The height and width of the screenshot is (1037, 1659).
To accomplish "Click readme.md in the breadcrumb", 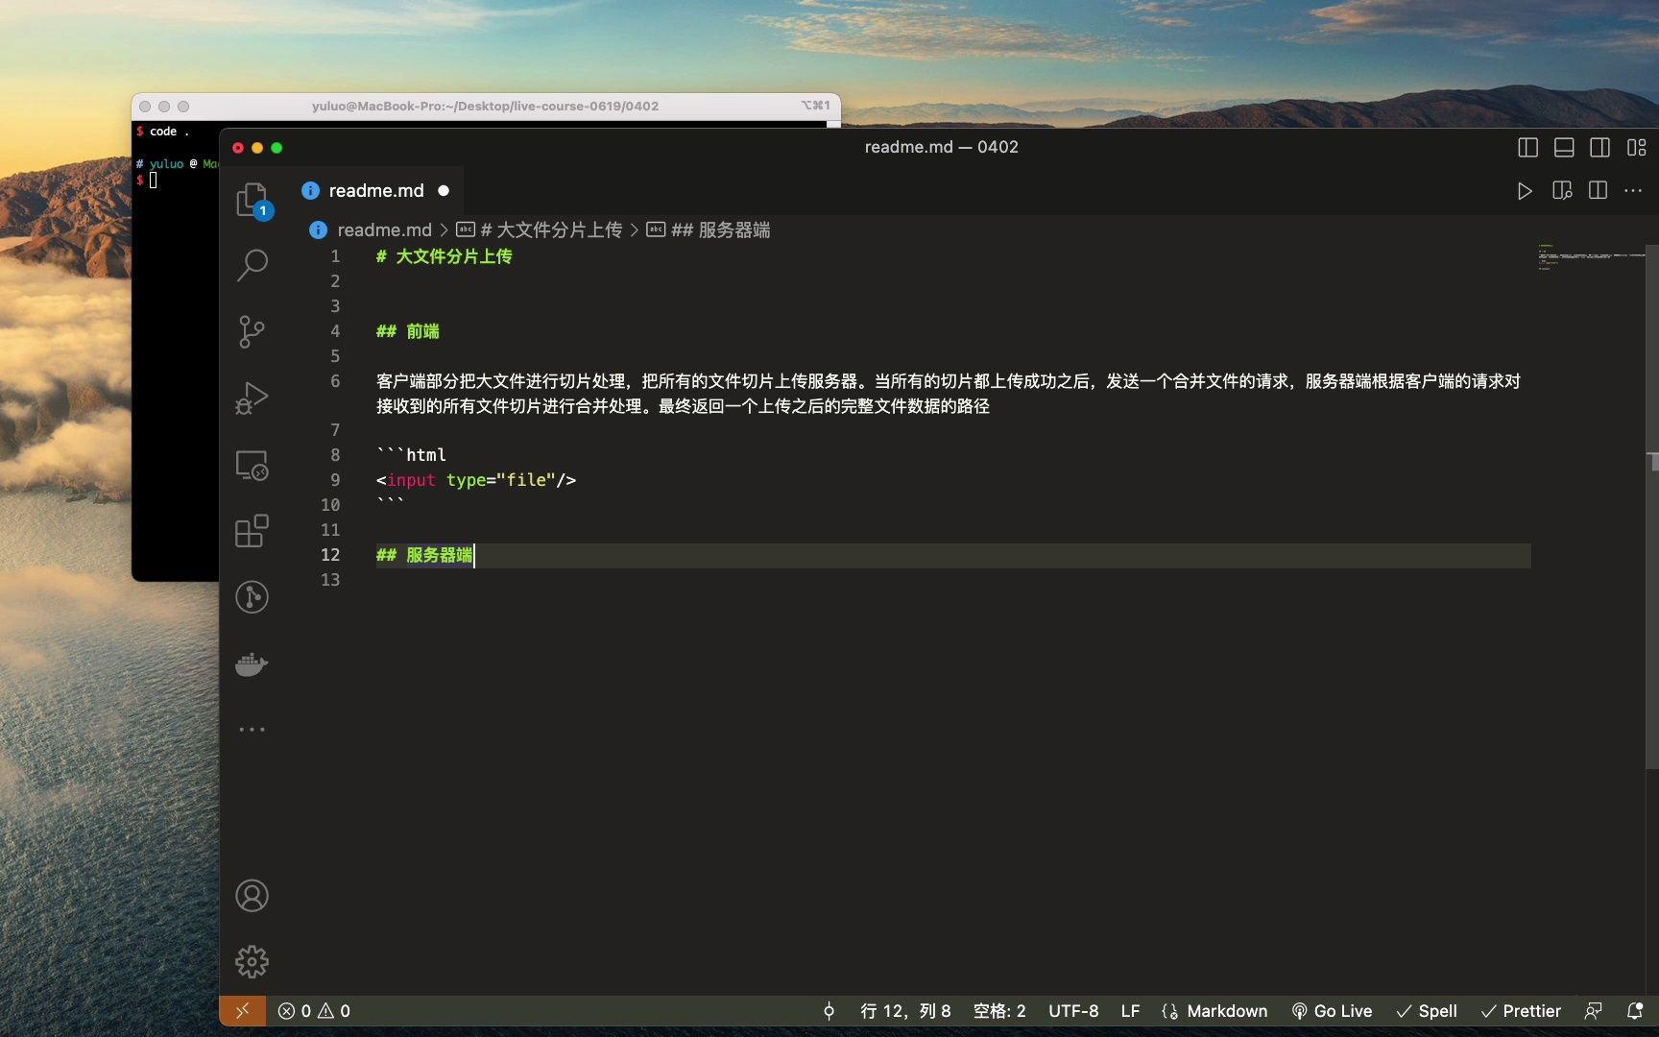I will coord(384,230).
